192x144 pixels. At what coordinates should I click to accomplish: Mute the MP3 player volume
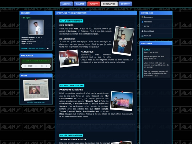tap(42, 66)
